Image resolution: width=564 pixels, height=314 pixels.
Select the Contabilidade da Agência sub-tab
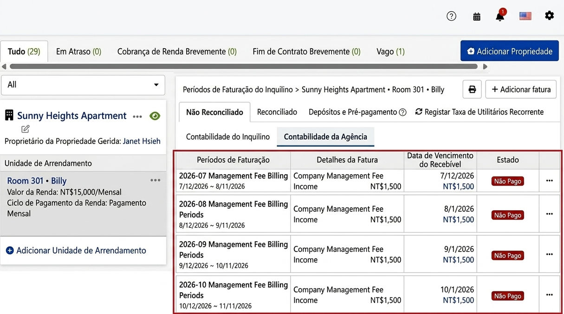coord(325,137)
